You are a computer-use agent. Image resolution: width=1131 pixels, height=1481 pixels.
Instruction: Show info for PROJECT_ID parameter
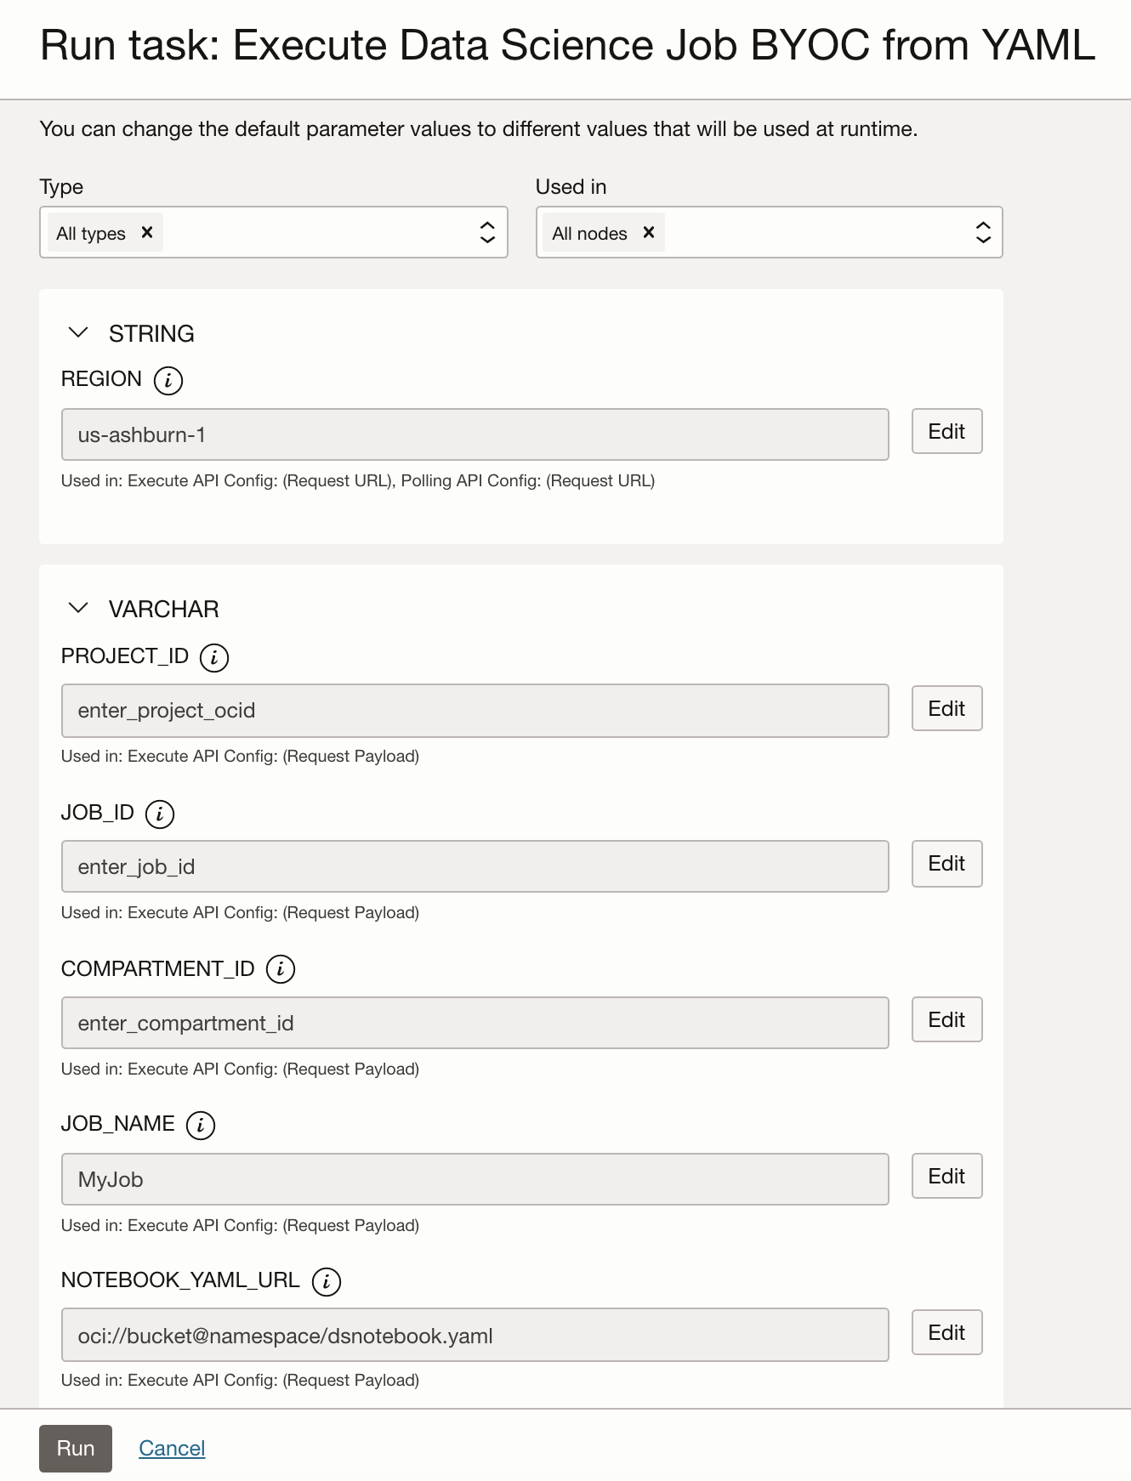tap(214, 657)
